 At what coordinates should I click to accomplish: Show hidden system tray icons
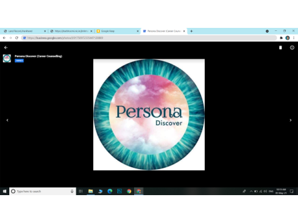click(x=251, y=191)
